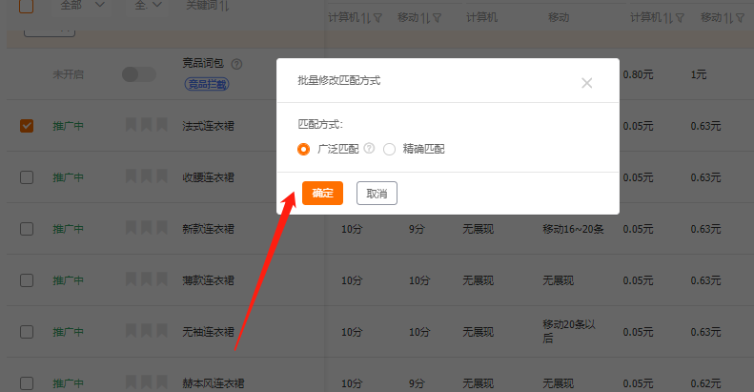Toggle the 竞品词包 switch on

coord(138,74)
